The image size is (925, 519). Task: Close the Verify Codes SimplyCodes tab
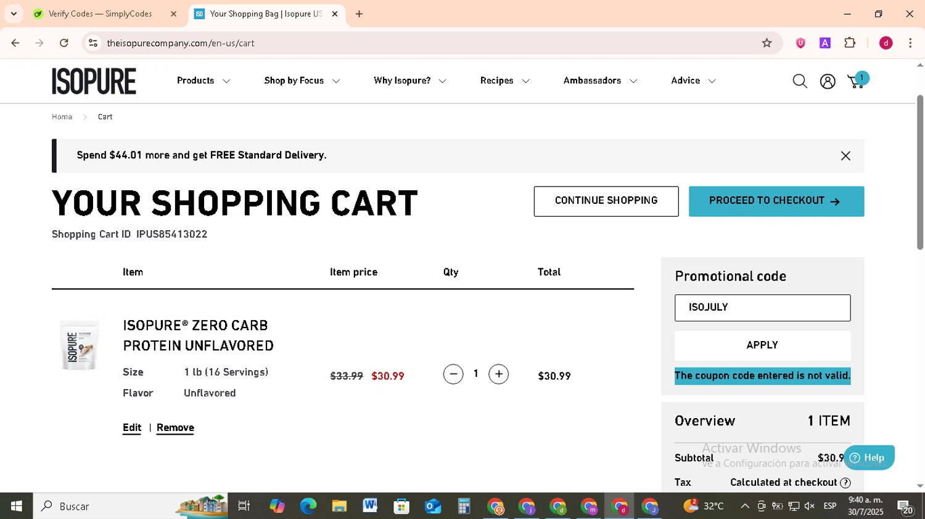point(173,14)
